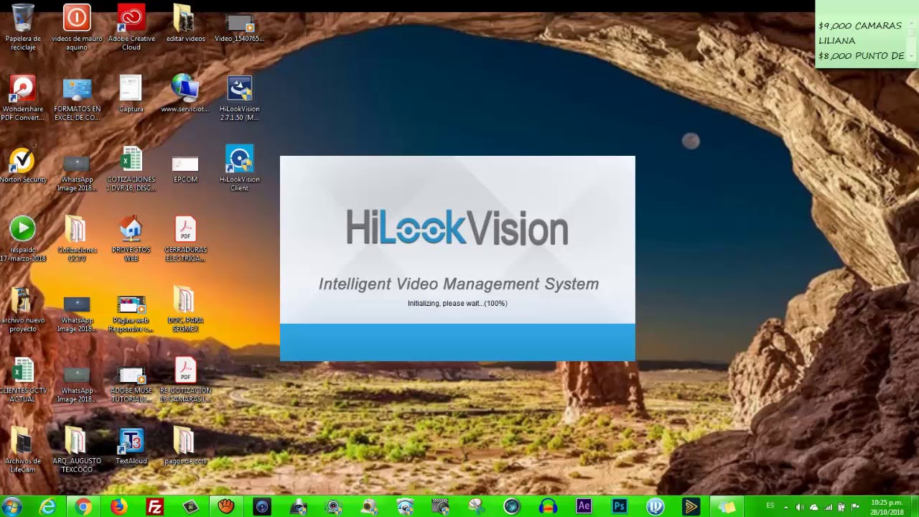The width and height of the screenshot is (919, 517).
Task: Open Adobe After Effects from the taskbar
Action: (584, 507)
